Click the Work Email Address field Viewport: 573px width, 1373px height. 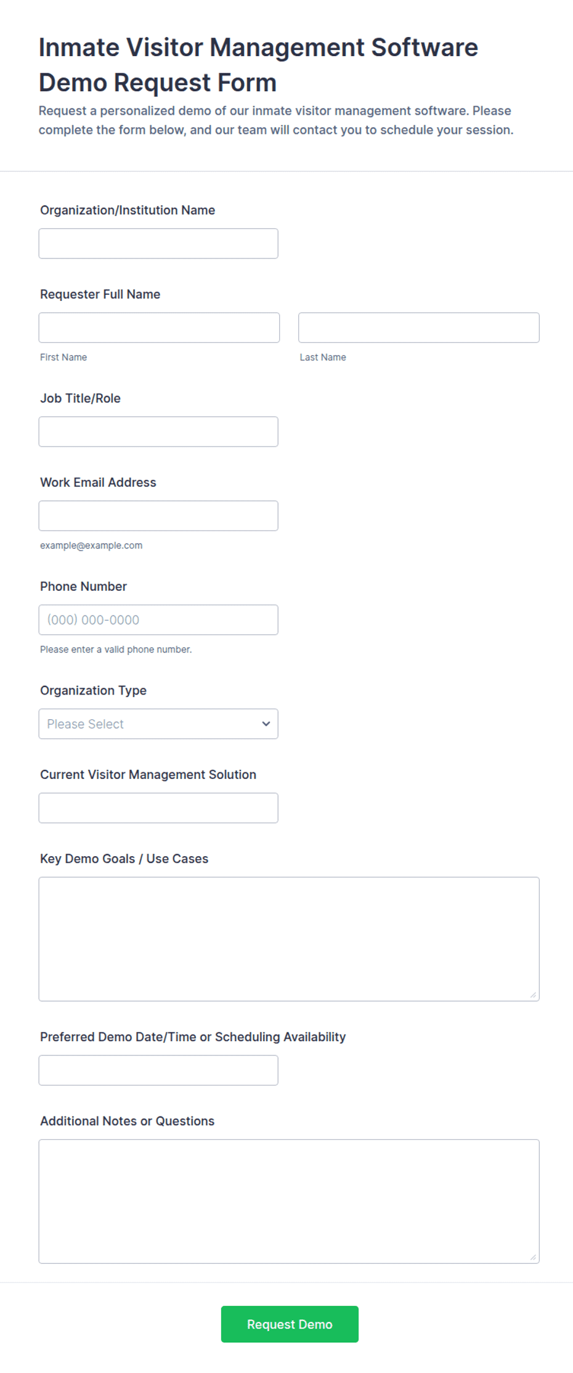click(x=158, y=516)
